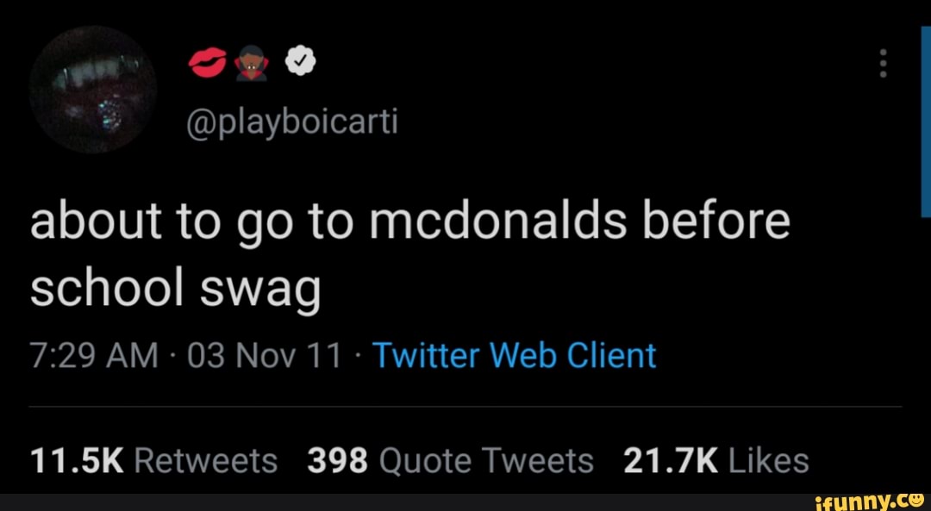Click the 03 Nov 11 date
This screenshot has height=511, width=931.
263,354
